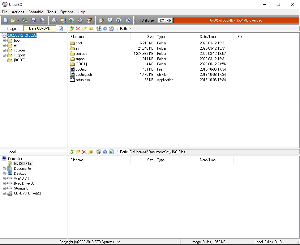The height and width of the screenshot is (245, 300).
Task: Sort image files by Filename column header
Action: (x=100, y=37)
